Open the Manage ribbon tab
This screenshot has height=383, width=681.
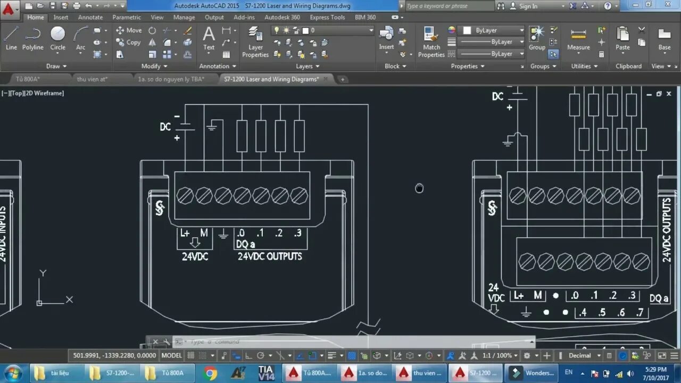[184, 18]
